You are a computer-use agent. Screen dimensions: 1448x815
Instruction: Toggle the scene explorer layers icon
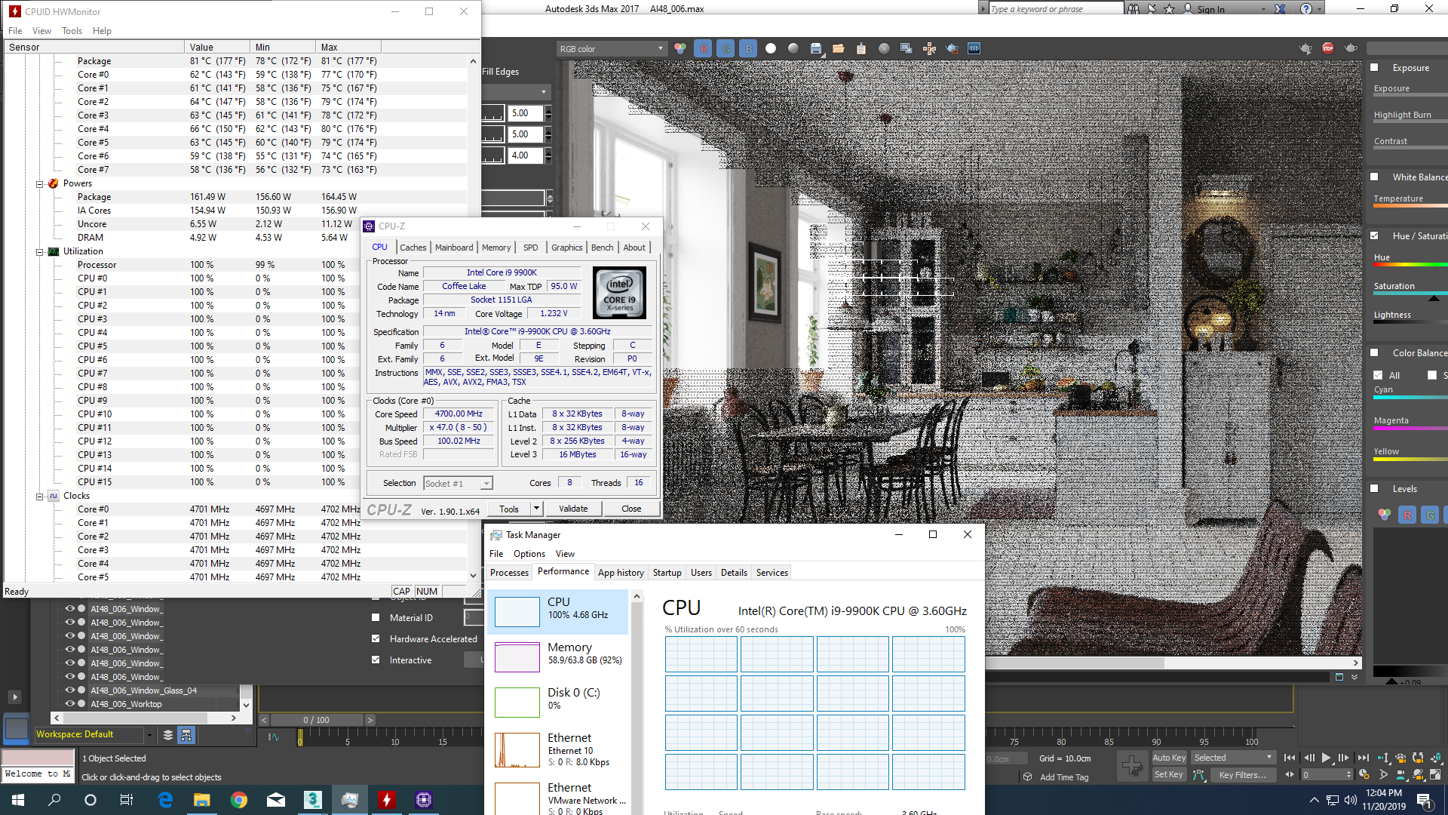[x=168, y=735]
